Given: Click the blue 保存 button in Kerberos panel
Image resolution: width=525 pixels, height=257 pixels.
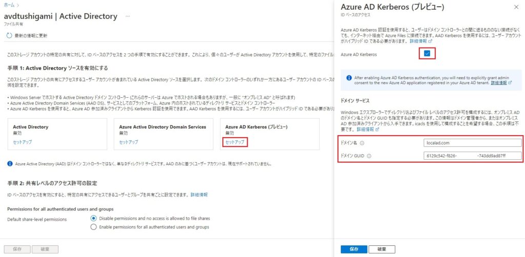Looking at the screenshot, I should [354, 249].
